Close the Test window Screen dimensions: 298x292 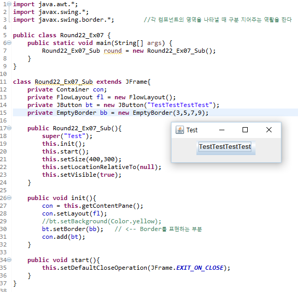tap(269, 130)
